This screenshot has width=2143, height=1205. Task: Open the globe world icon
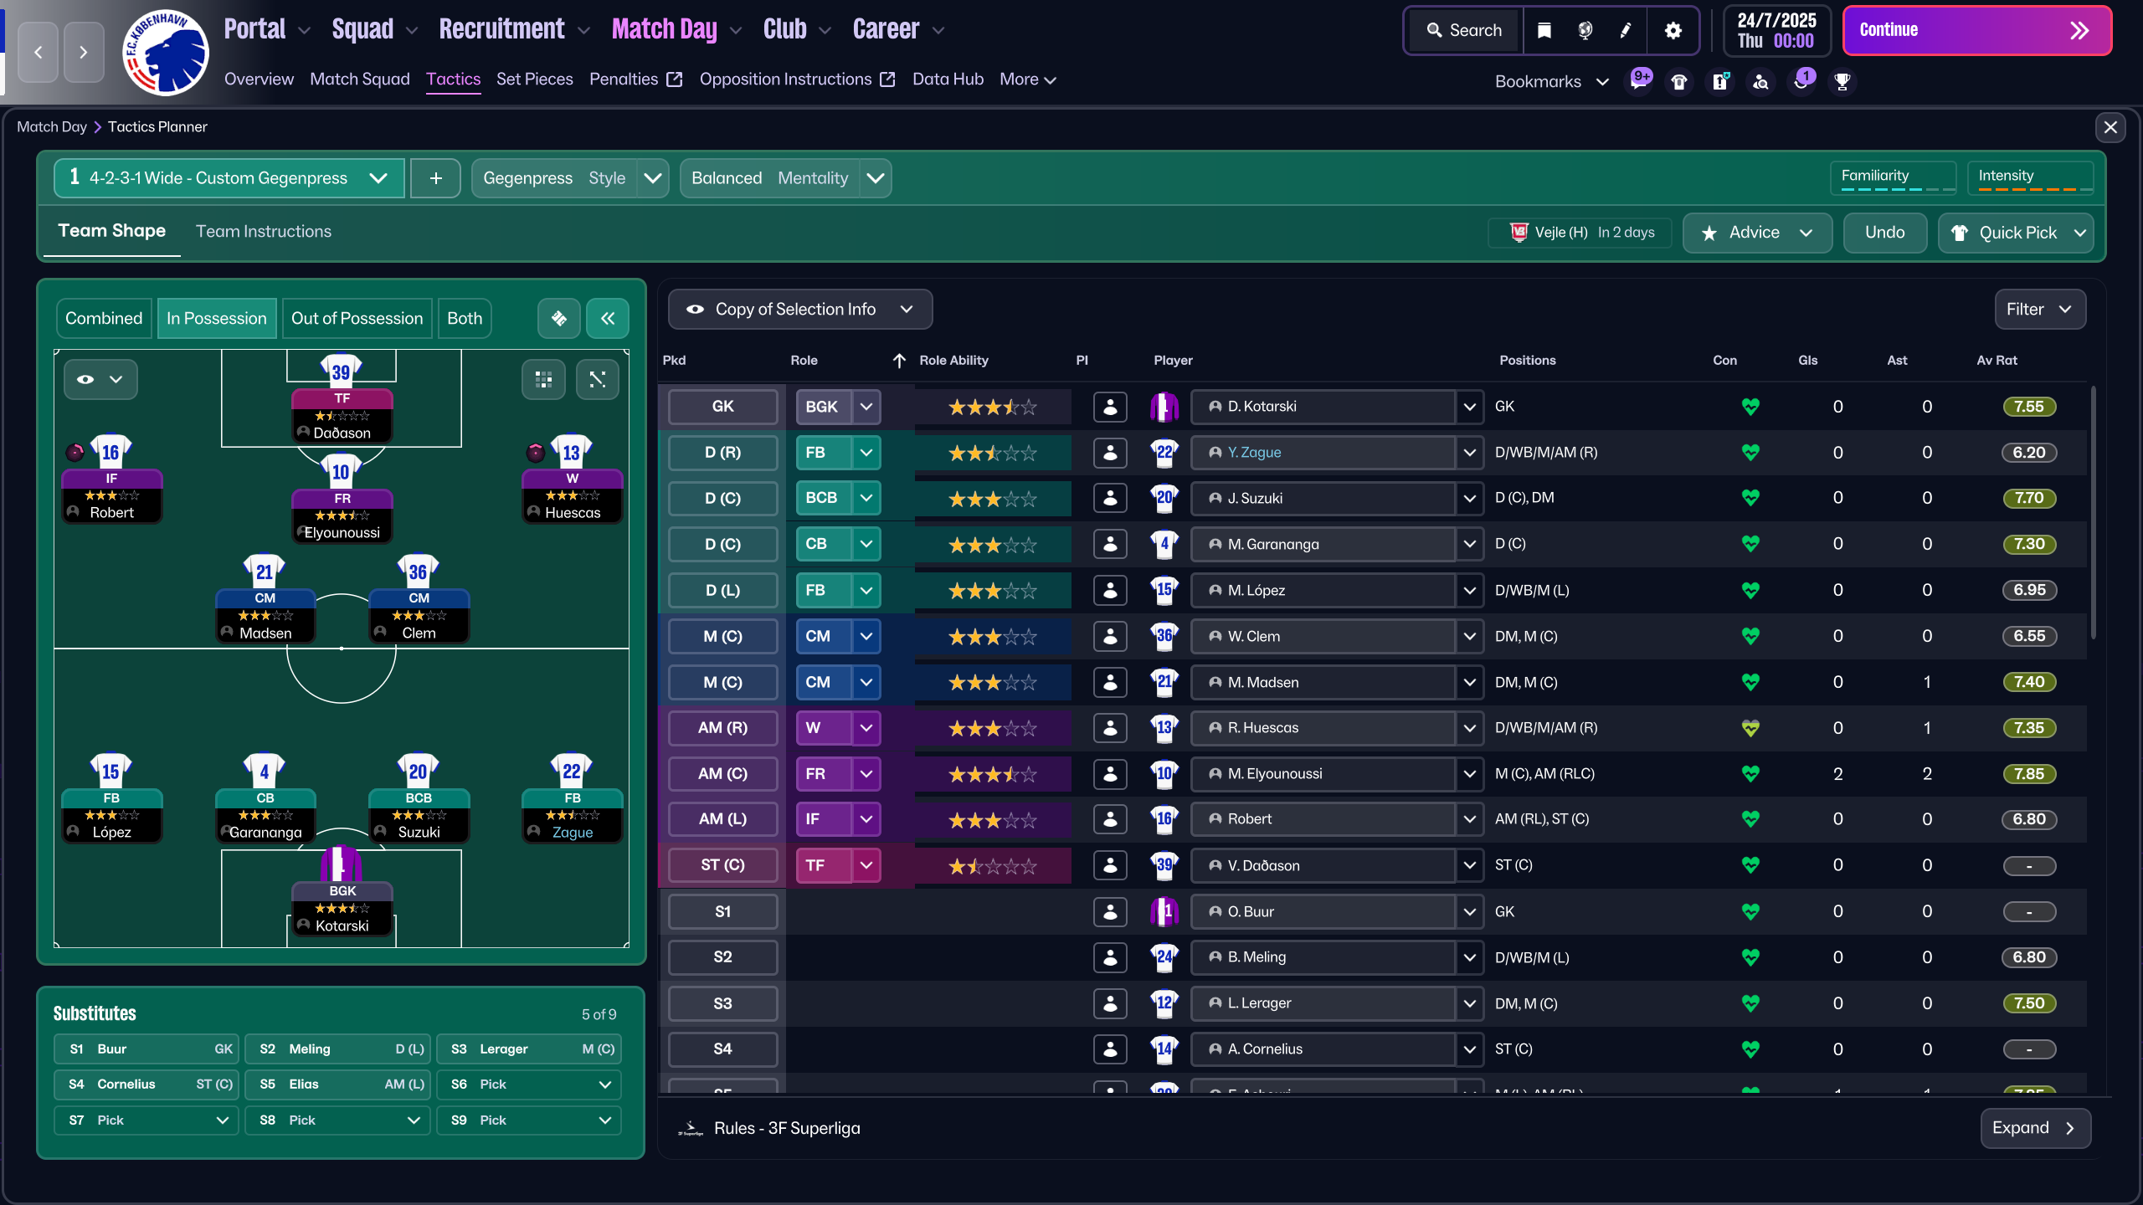coord(1585,31)
